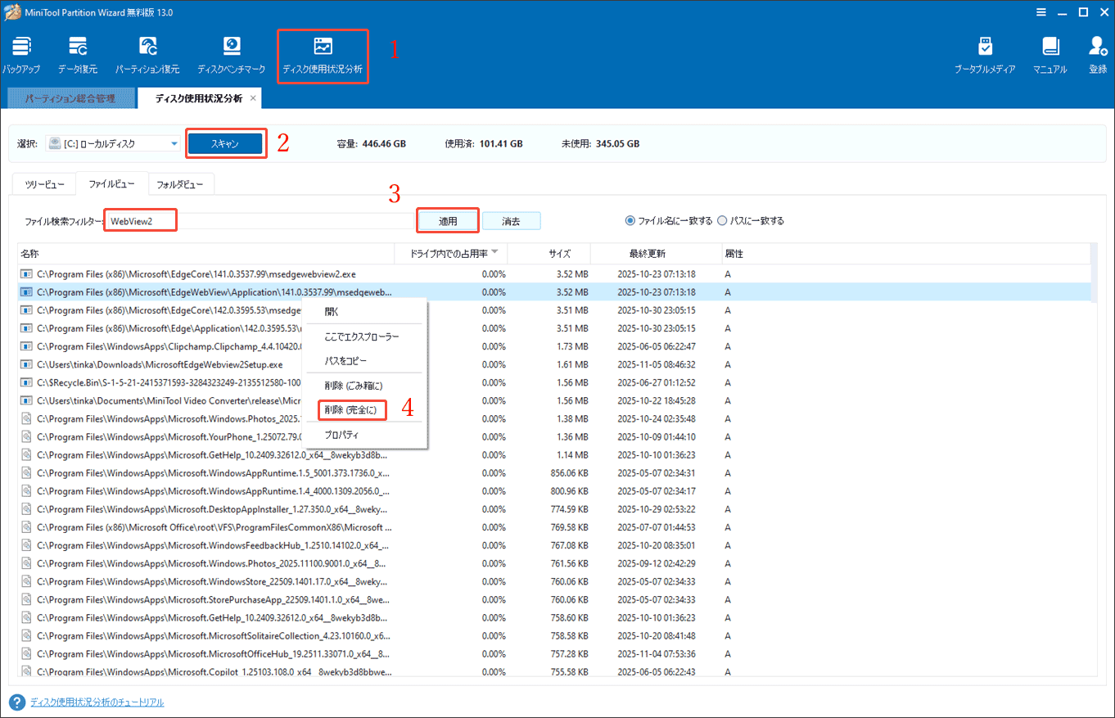Screen dimensions: 1115x718
Task: Click the 登録 (Register) icon
Action: pos(1097,52)
